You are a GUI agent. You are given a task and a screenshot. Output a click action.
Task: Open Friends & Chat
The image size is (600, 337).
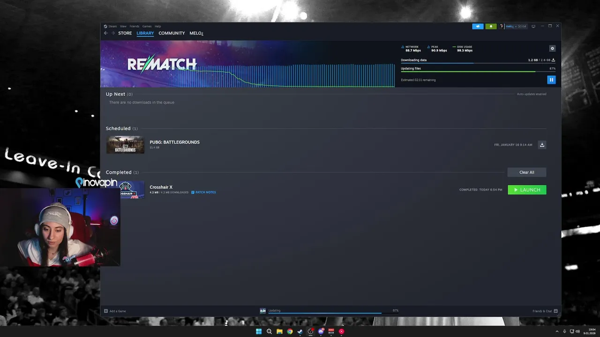tap(545, 311)
